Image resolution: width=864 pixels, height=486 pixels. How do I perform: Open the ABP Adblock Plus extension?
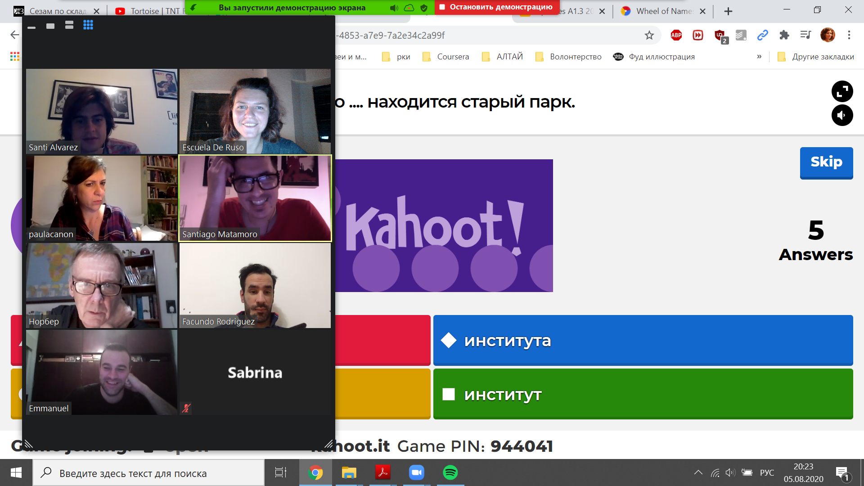coord(676,35)
